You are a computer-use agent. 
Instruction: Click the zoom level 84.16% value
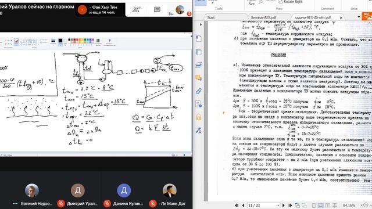(x=349, y=205)
